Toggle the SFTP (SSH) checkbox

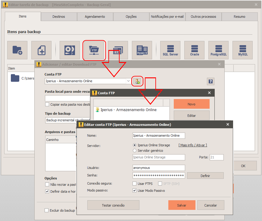pos(160,184)
